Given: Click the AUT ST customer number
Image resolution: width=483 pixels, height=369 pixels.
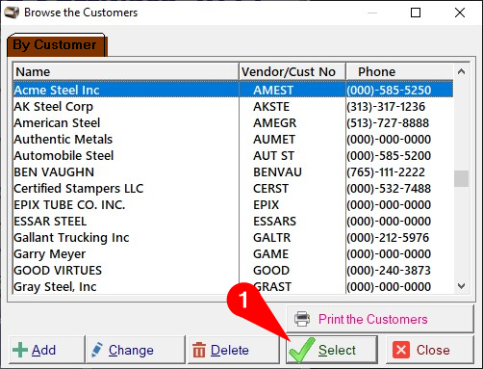Looking at the screenshot, I should pos(273,155).
